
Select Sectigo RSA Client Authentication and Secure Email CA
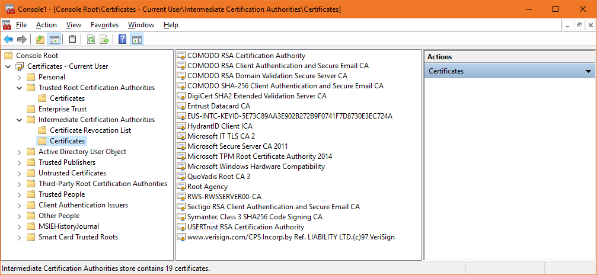273,207
